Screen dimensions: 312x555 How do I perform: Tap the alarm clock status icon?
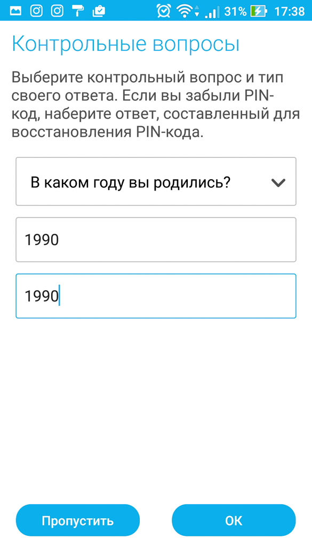[x=164, y=11]
